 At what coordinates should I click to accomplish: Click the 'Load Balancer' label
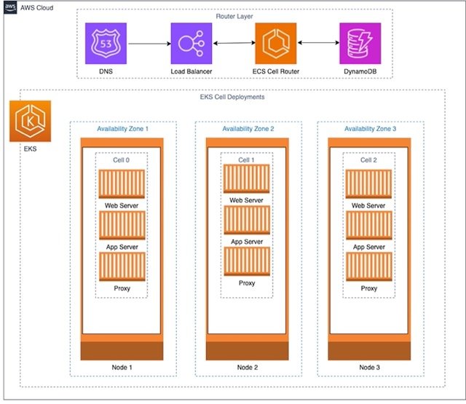coord(191,71)
